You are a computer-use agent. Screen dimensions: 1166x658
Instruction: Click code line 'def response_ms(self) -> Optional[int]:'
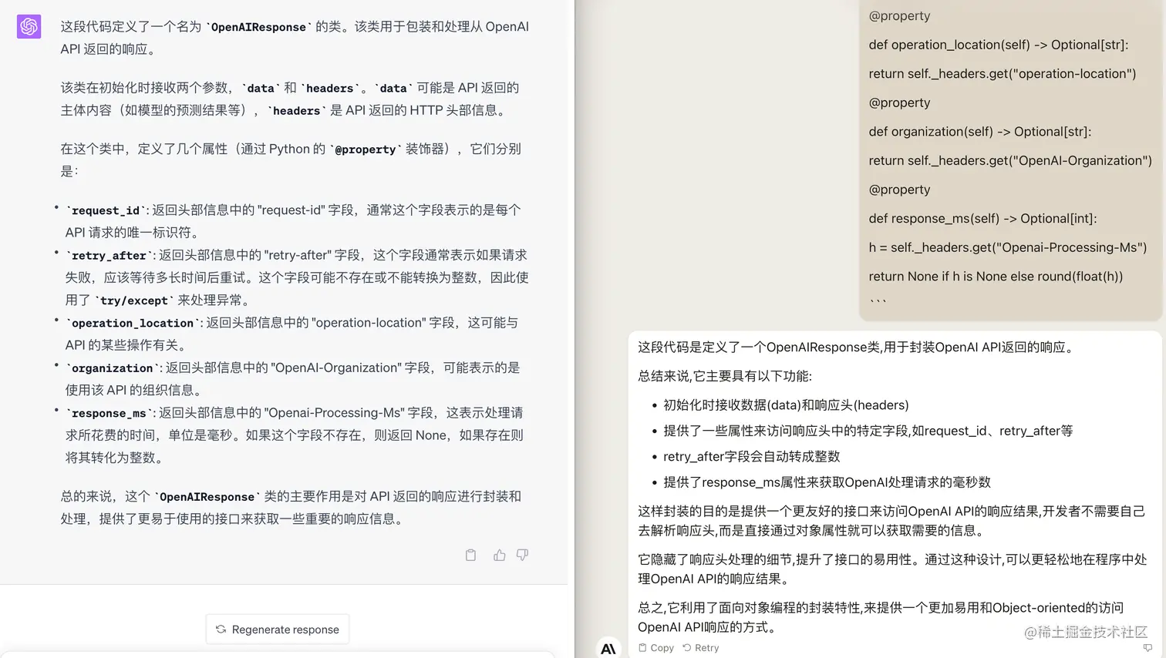coord(983,219)
